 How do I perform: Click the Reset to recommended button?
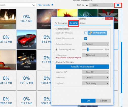click(82, 66)
